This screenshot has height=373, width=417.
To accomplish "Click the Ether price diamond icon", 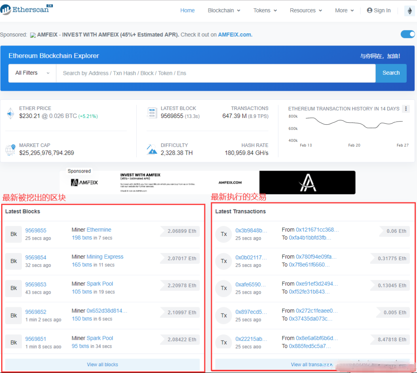I will 10,113.
